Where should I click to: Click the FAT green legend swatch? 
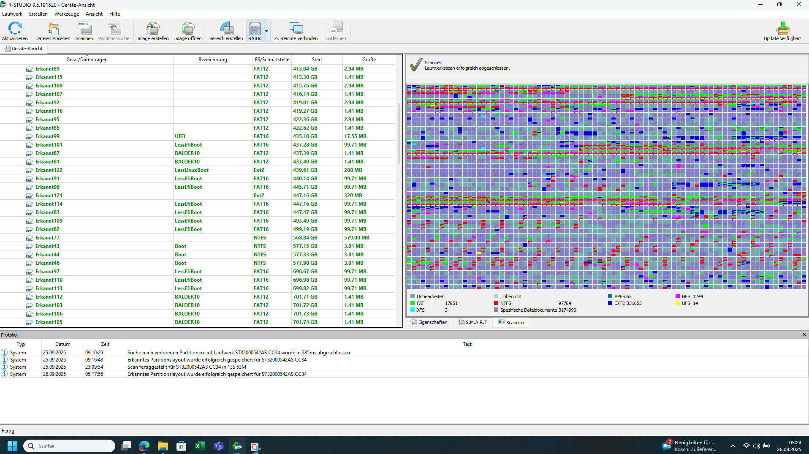pos(413,303)
